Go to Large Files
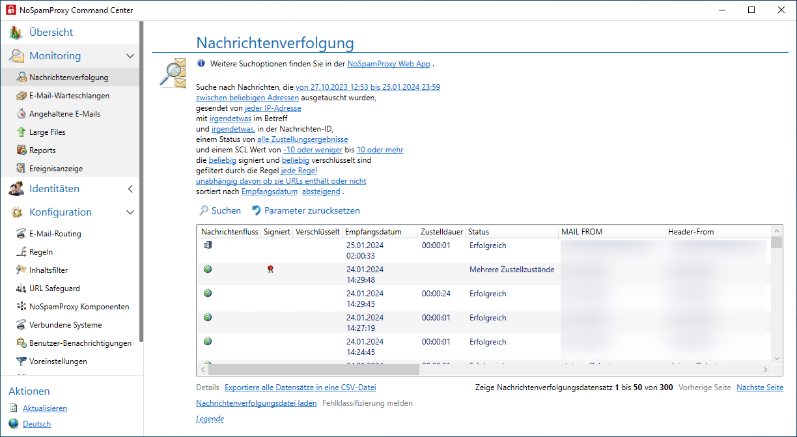This screenshot has width=797, height=437. coord(48,132)
